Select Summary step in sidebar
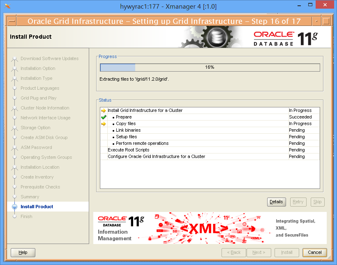Screen dimensions: 337x265 pyautogui.click(x=30, y=197)
